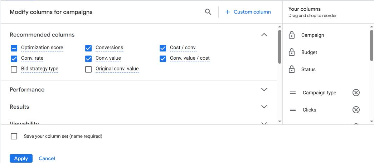374x163 pixels.
Task: Apply the column changes
Action: click(x=21, y=158)
